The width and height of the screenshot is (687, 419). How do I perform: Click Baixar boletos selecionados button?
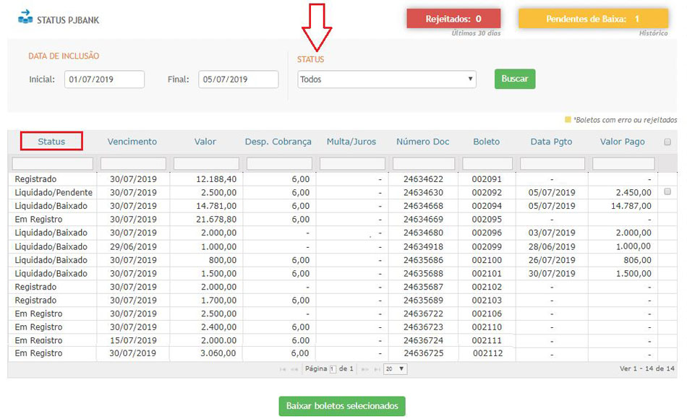click(x=342, y=406)
